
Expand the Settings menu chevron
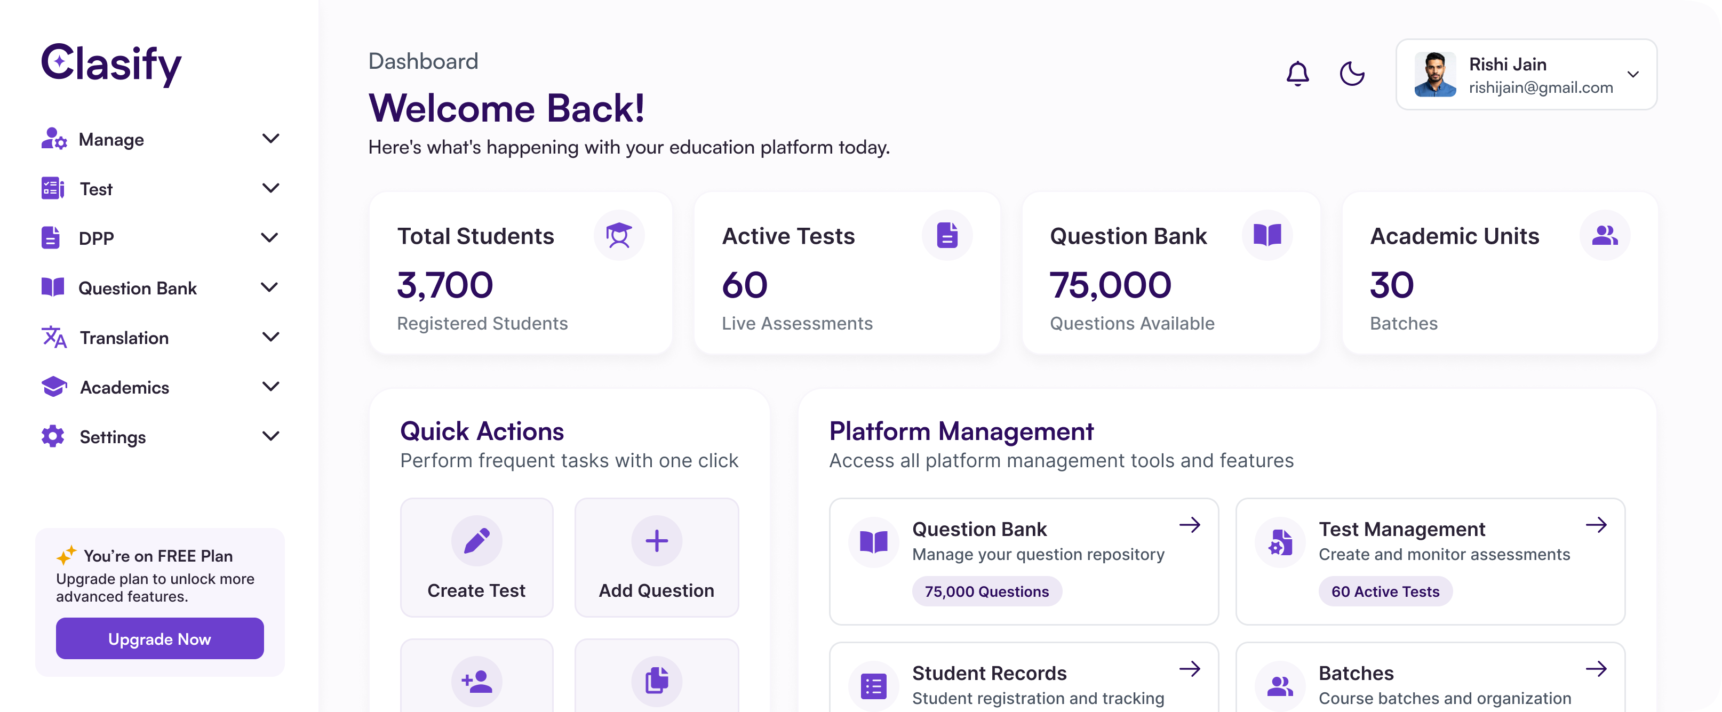[270, 436]
